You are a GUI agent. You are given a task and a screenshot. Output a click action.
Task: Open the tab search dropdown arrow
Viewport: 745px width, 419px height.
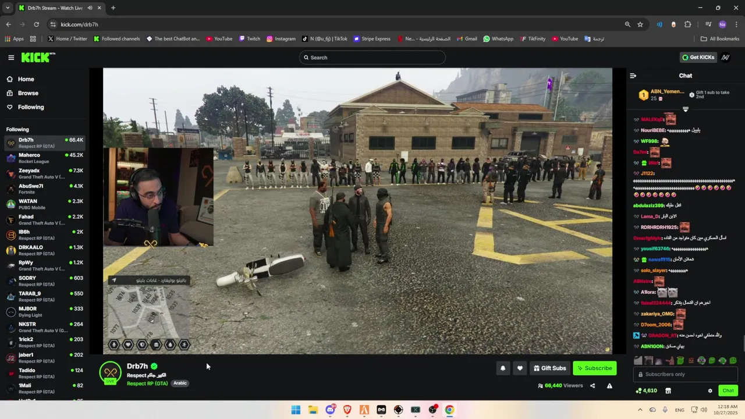coord(7,8)
